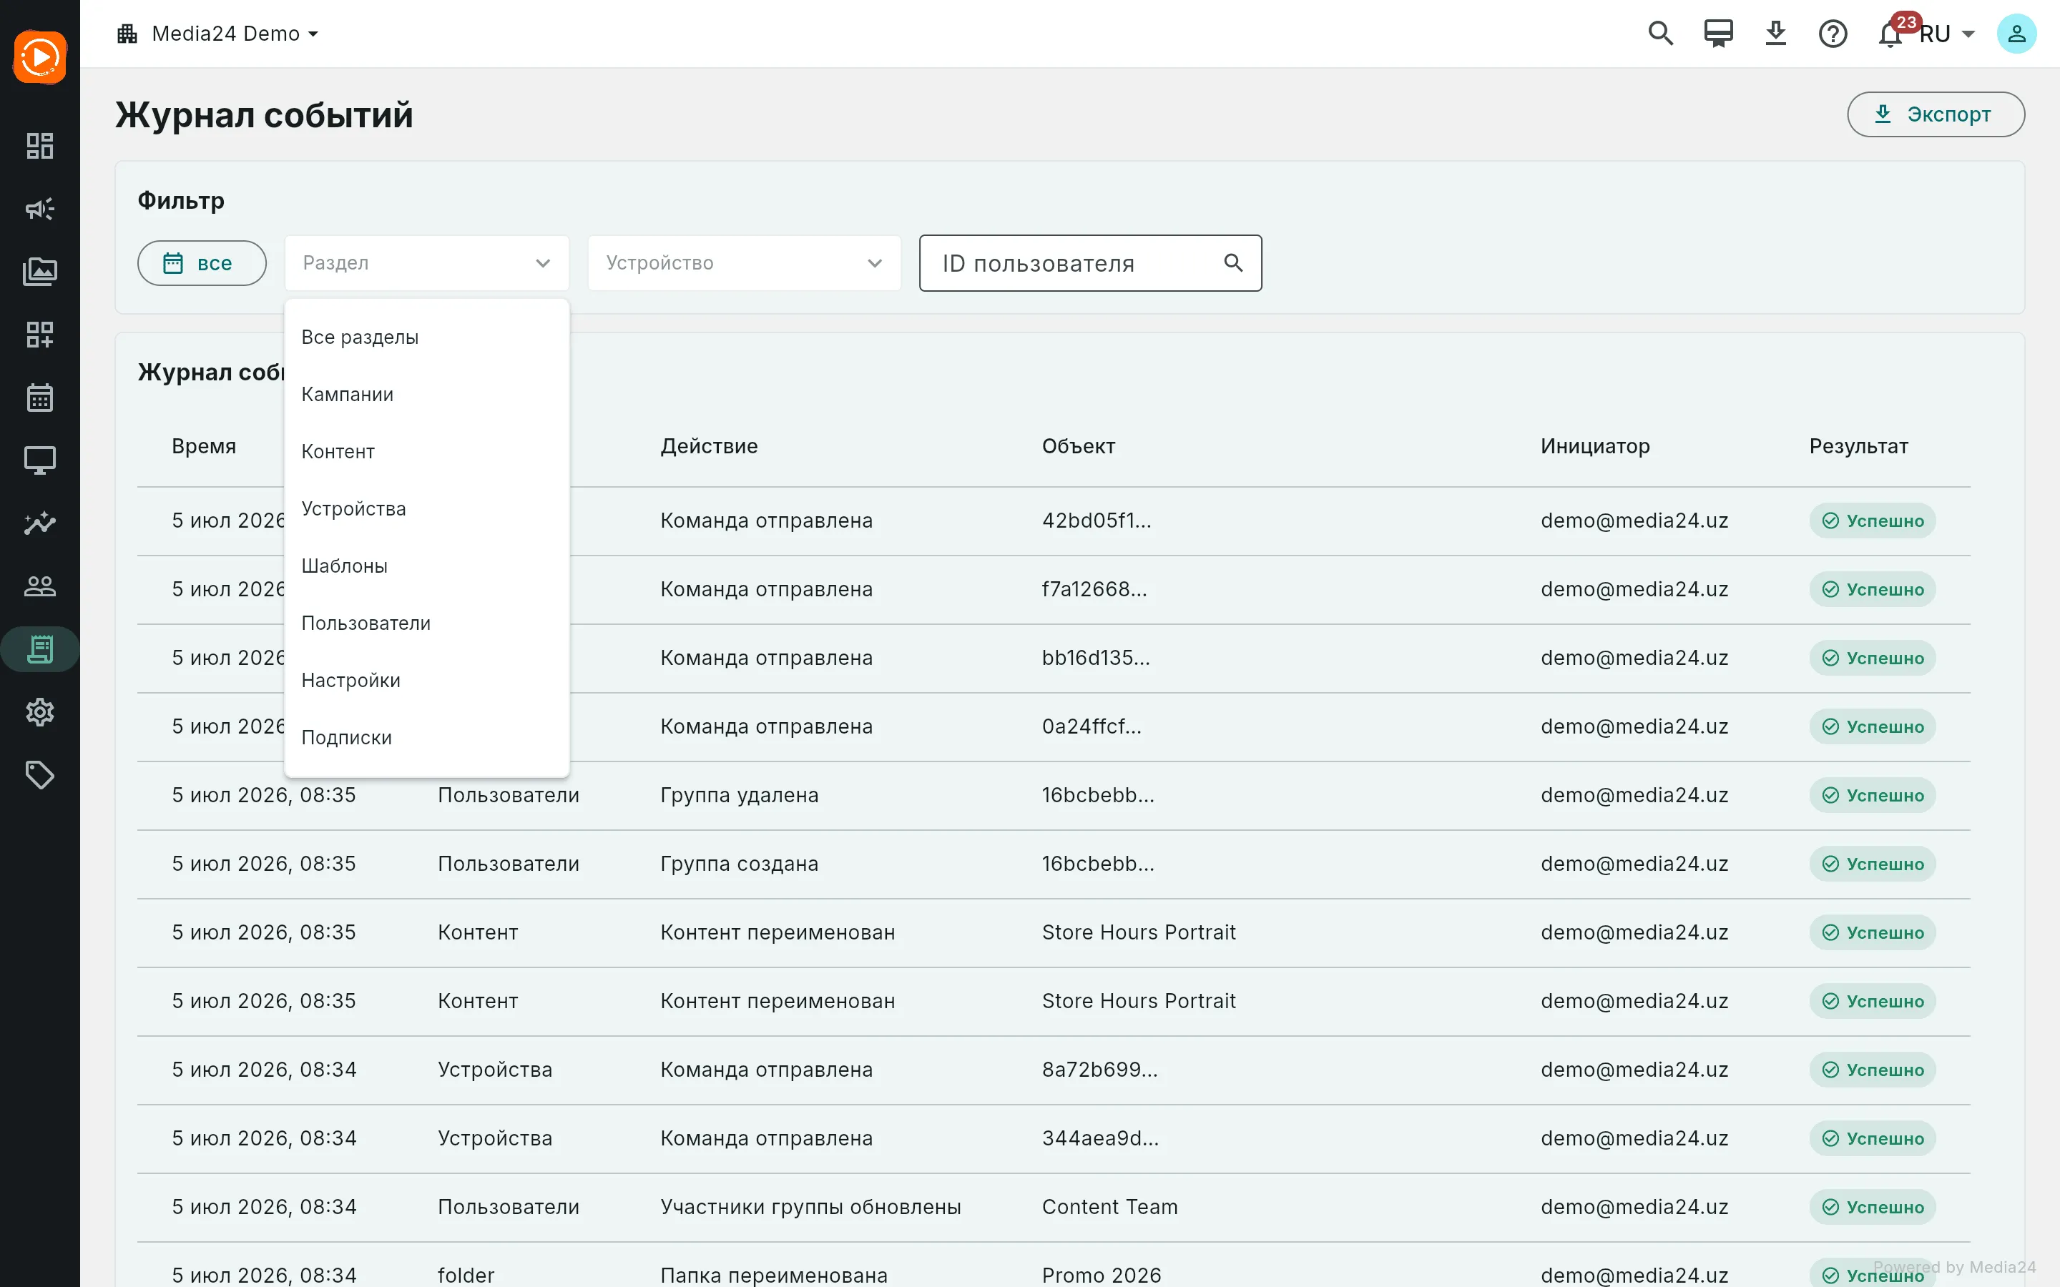
Task: Click the все date filter button
Action: pos(202,263)
